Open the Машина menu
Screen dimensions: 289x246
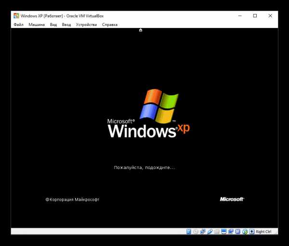(x=36, y=25)
